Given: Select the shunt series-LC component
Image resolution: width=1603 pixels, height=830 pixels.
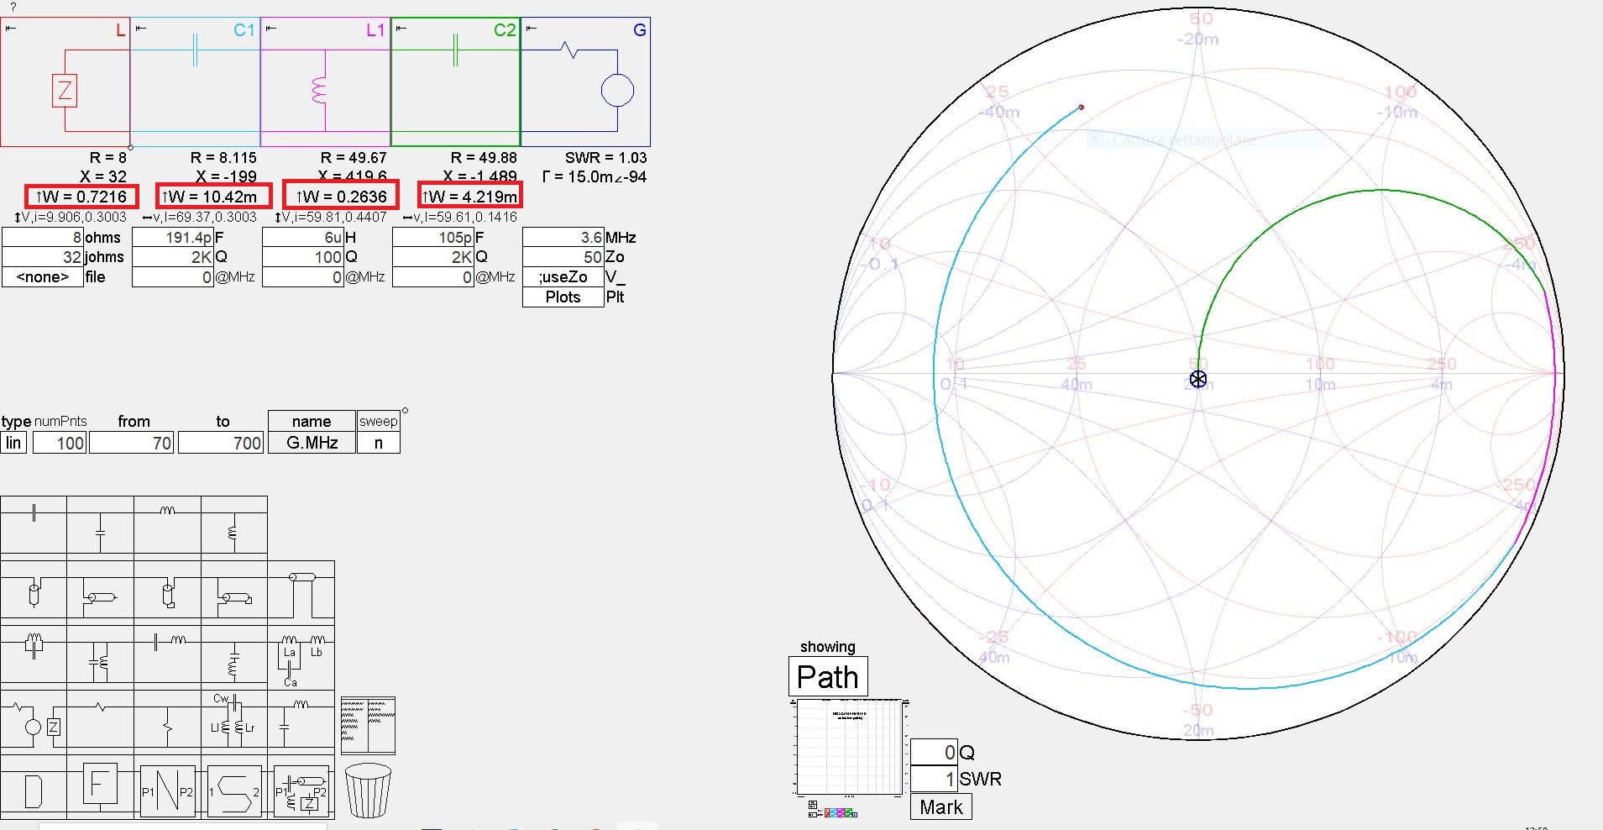Looking at the screenshot, I should [234, 654].
